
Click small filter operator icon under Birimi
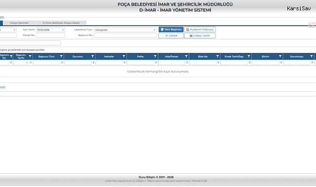click(x=281, y=62)
